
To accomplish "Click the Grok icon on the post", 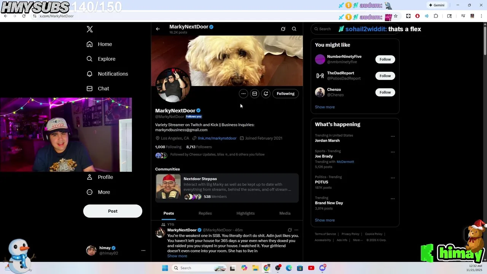I will (290, 230).
